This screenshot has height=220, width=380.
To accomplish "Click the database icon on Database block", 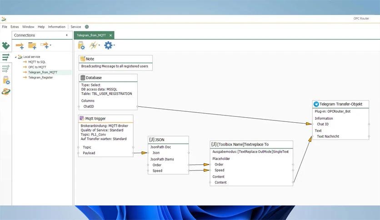I will (x=83, y=78).
